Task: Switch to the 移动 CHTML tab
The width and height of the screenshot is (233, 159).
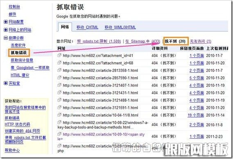Action: pos(87,27)
